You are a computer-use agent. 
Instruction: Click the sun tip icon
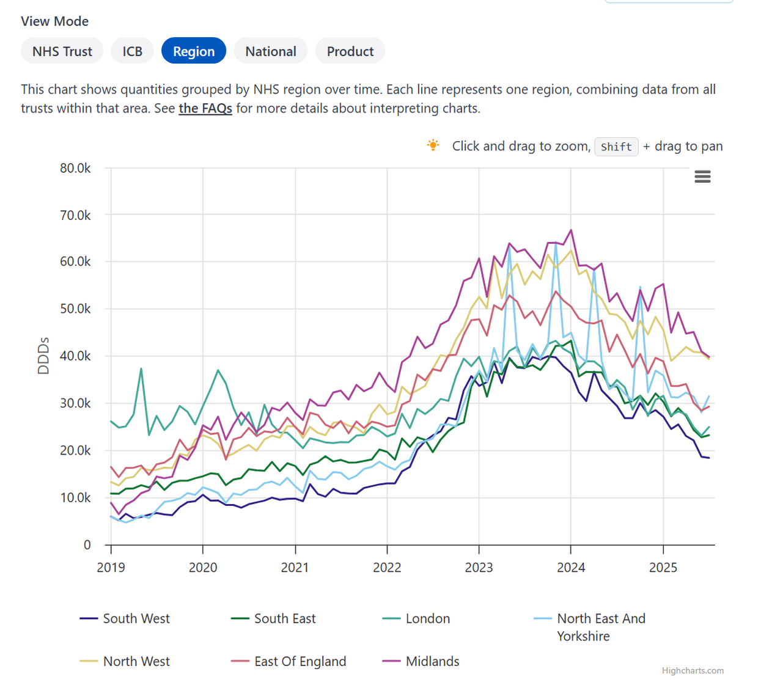[x=433, y=145]
